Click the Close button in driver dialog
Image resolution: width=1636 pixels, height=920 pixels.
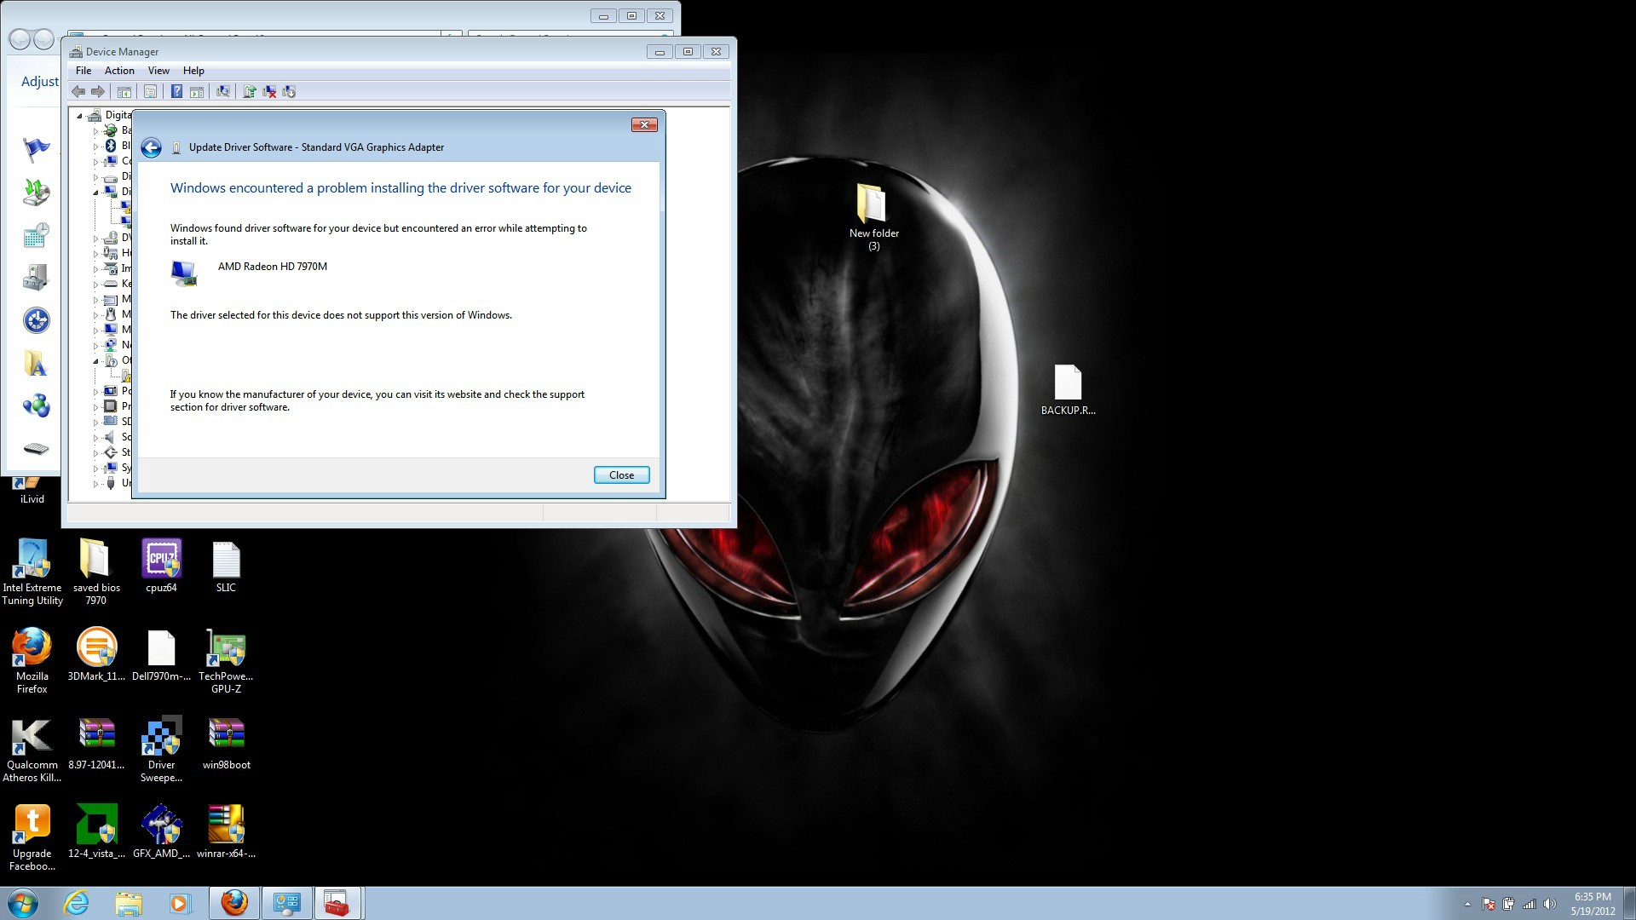pyautogui.click(x=621, y=475)
